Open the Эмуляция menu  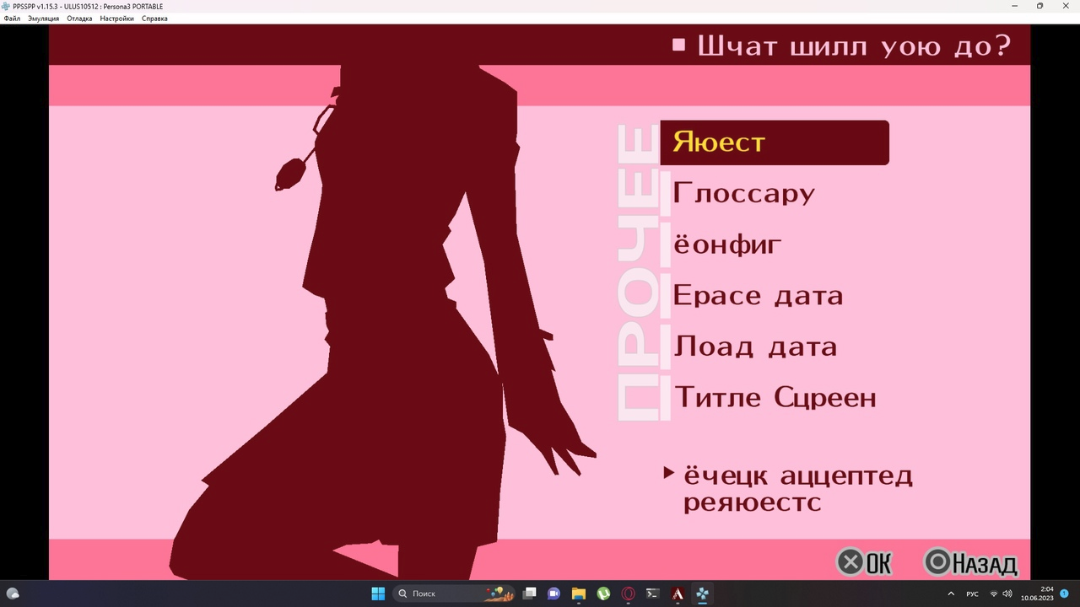pos(44,19)
